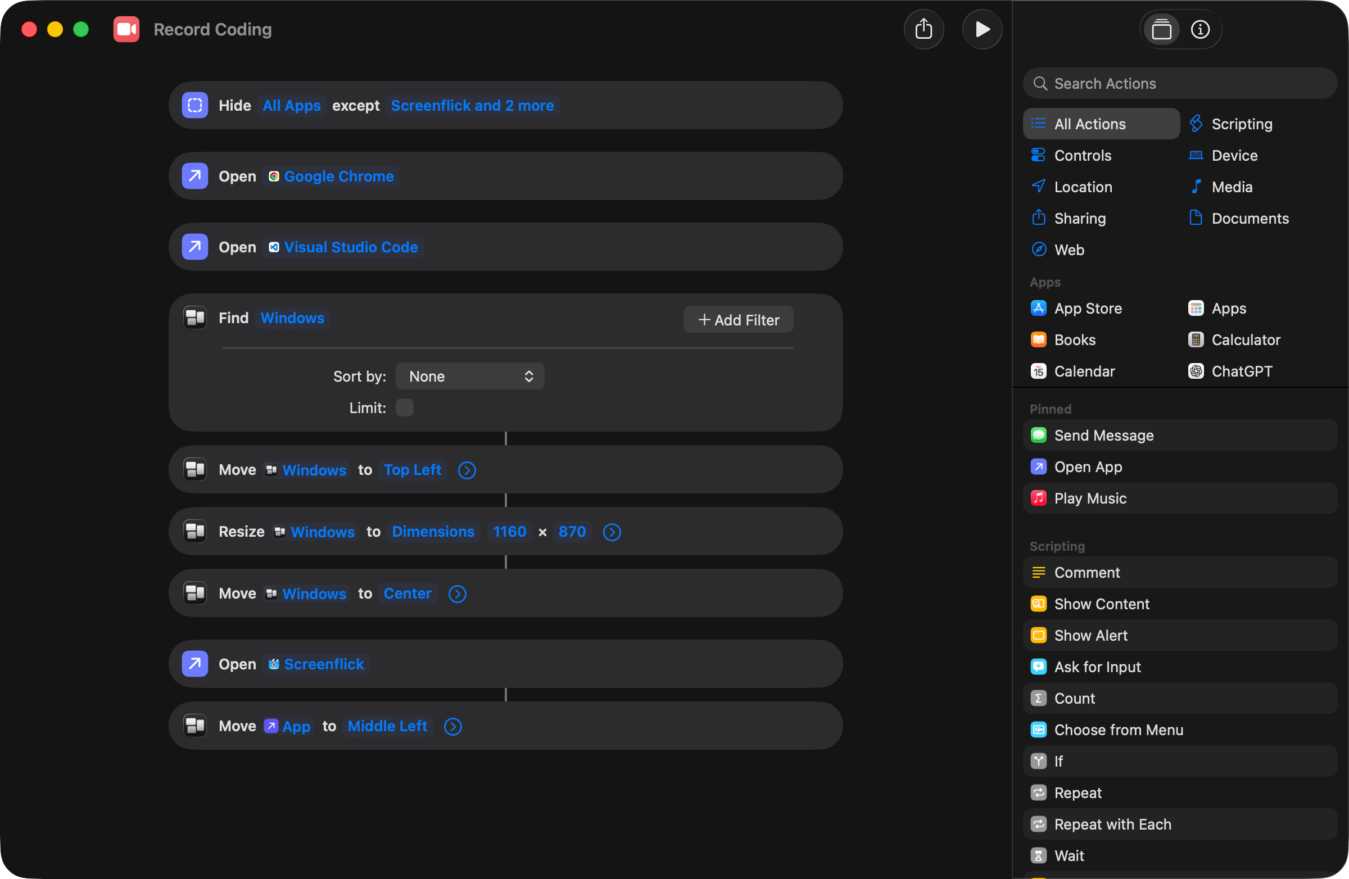The width and height of the screenshot is (1349, 879).
Task: Click the Search Actions field
Action: pos(1179,84)
